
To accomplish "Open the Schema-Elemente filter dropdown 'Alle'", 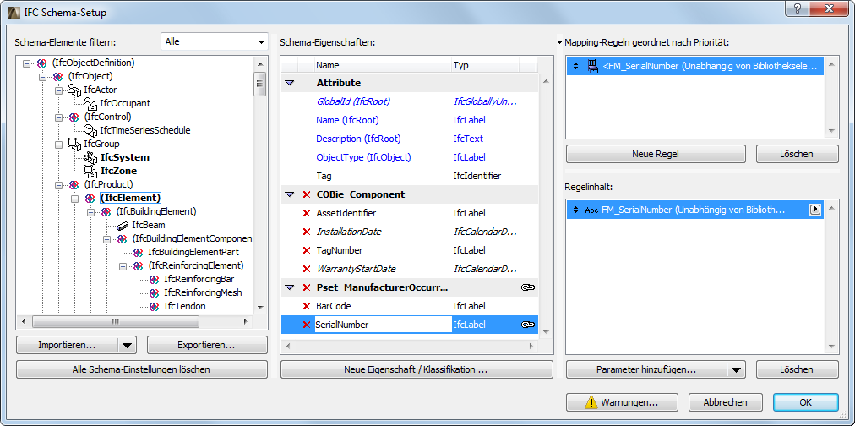I will click(x=215, y=41).
